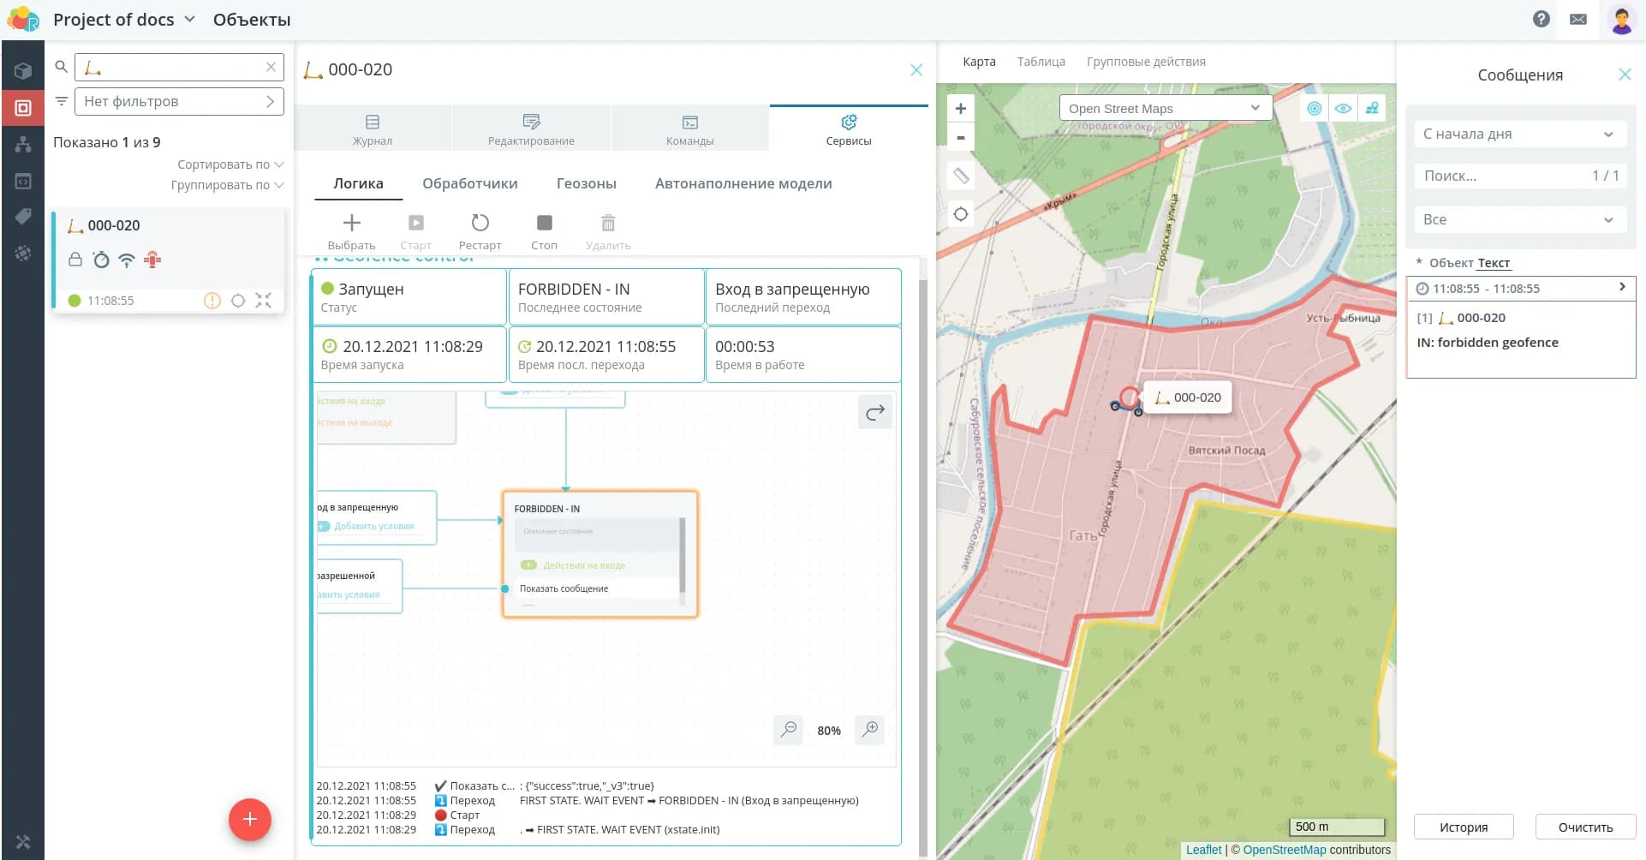Image resolution: width=1646 pixels, height=860 pixels.
Task: Click the История button
Action: pyautogui.click(x=1463, y=827)
